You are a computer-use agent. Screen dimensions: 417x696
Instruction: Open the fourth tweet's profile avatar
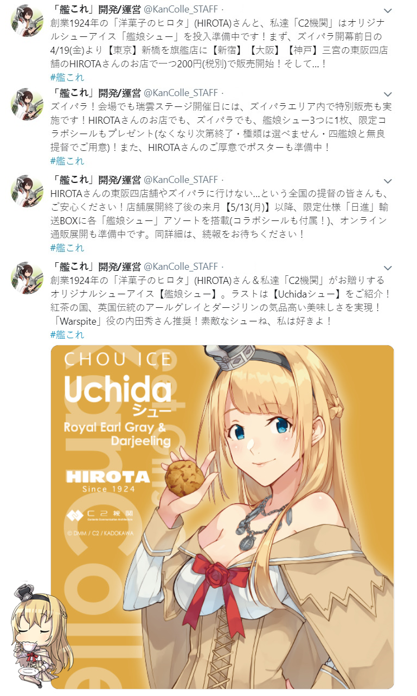point(27,278)
